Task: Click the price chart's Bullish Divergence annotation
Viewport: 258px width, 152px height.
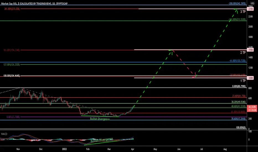Action: coord(100,119)
